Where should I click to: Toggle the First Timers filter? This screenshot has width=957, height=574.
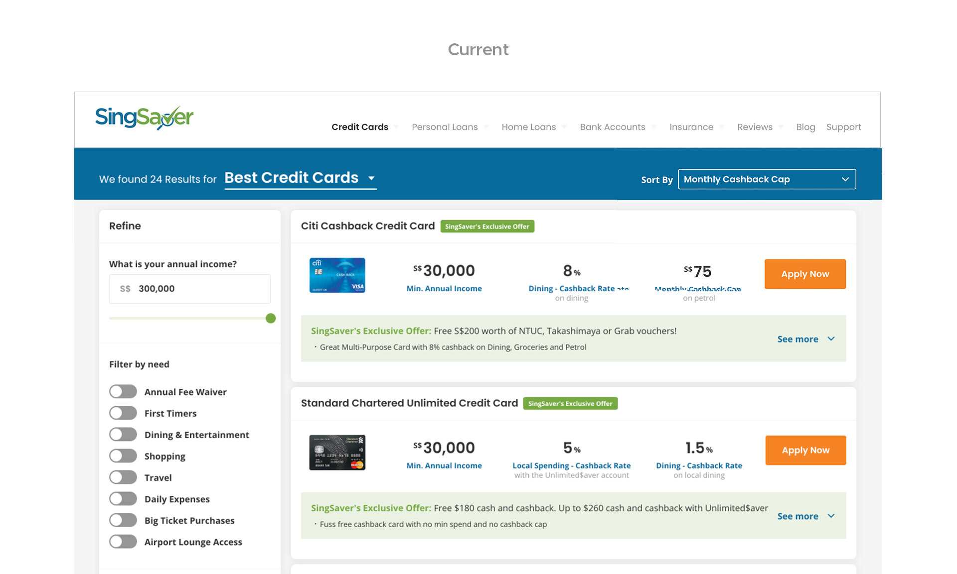coord(123,413)
